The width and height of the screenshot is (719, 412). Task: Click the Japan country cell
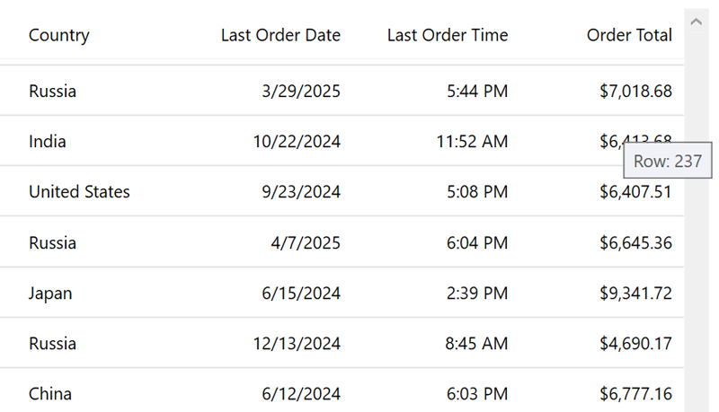(50, 294)
